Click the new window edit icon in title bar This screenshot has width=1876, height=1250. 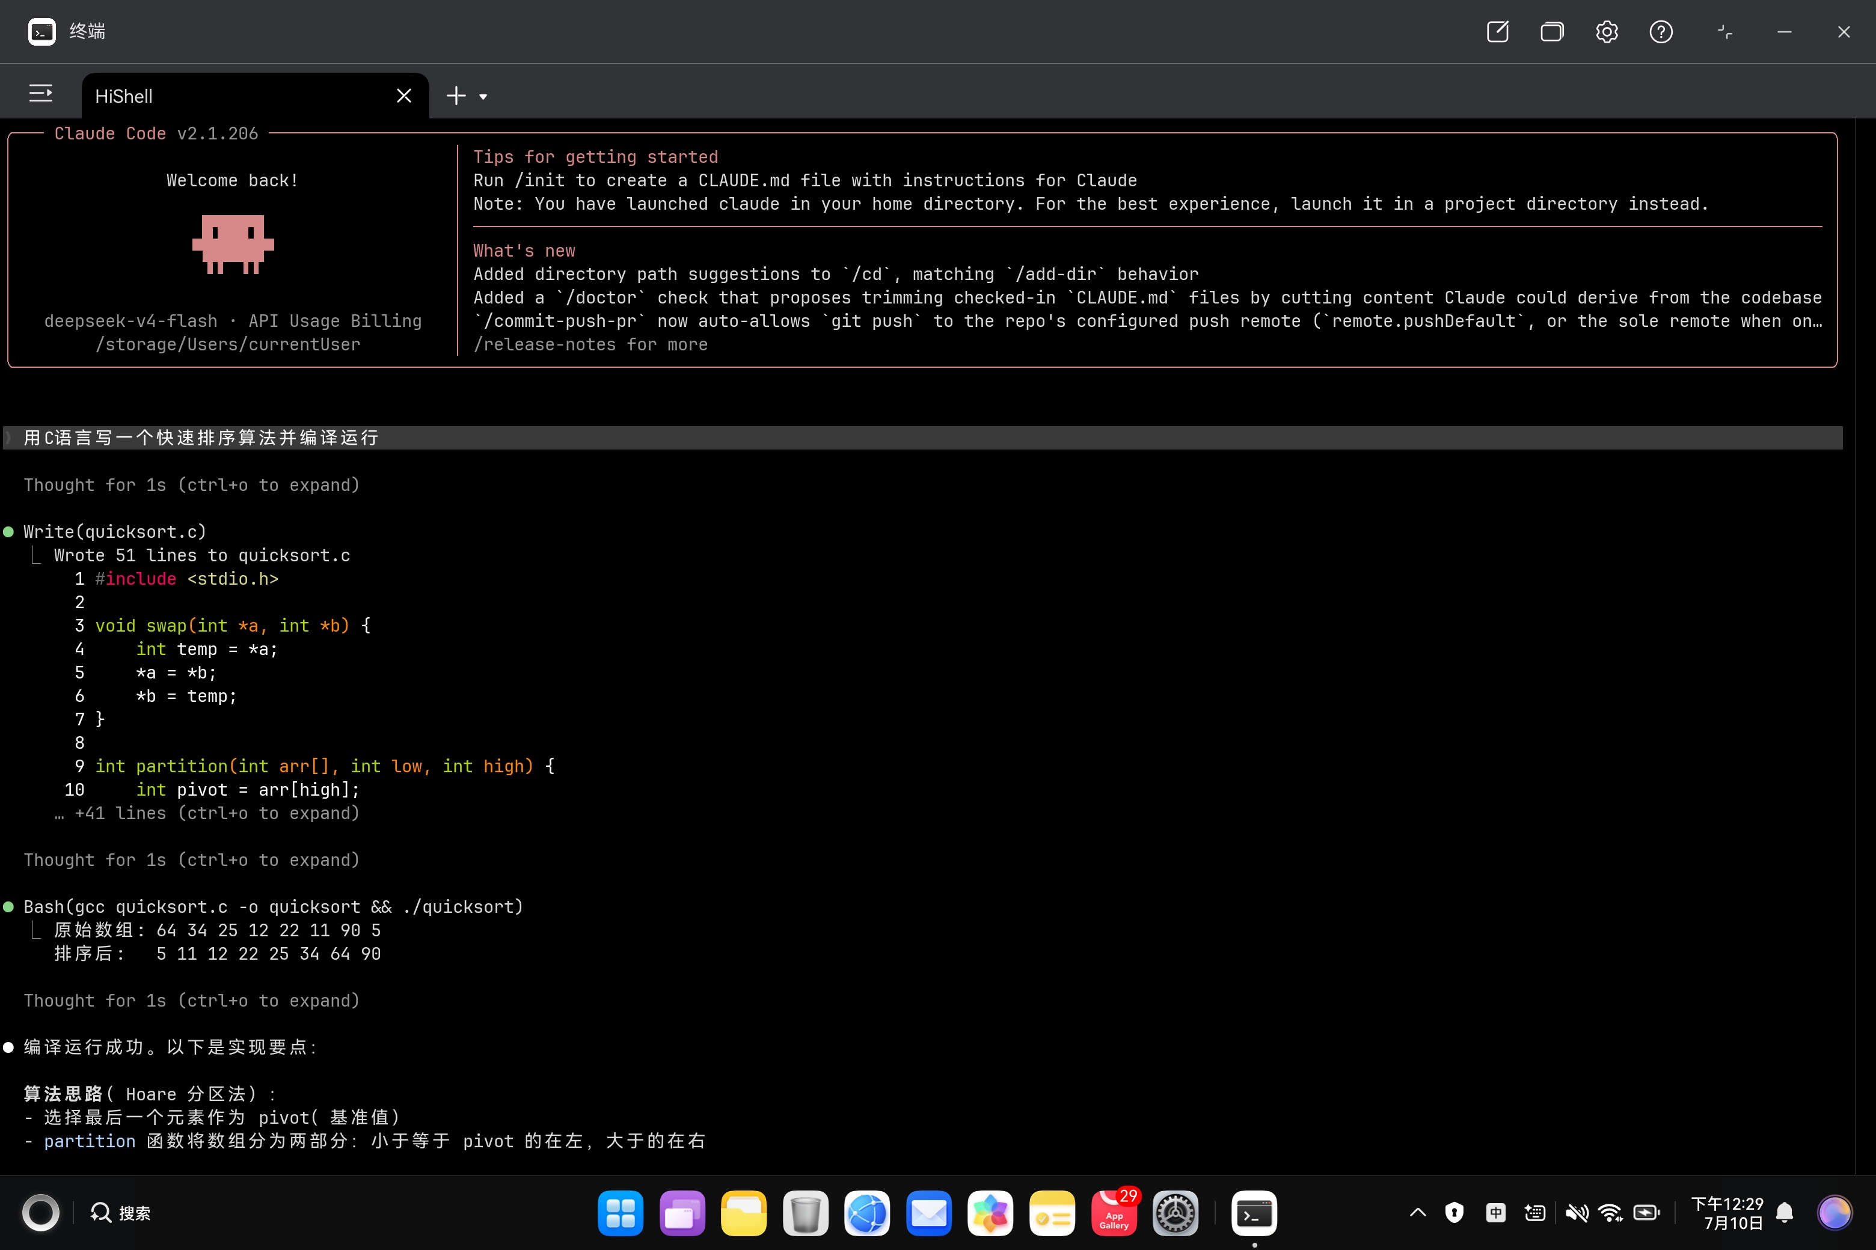(x=1497, y=32)
